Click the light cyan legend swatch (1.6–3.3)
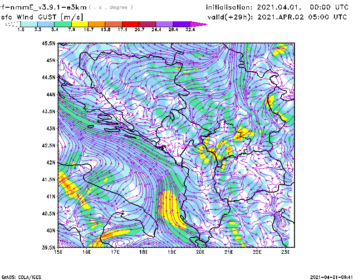363x280 pixels. pos(29,24)
